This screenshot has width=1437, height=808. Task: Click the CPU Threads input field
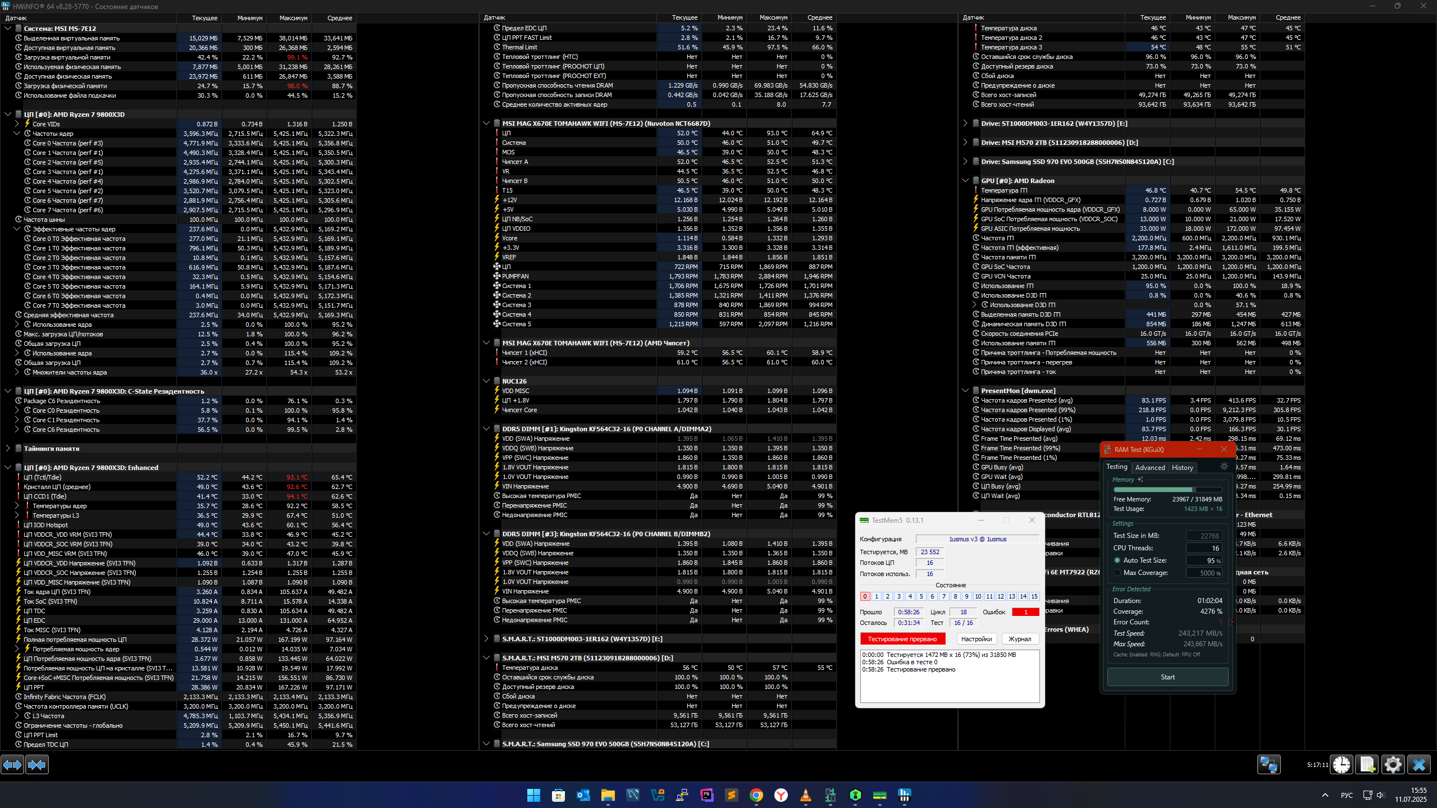click(x=1203, y=548)
